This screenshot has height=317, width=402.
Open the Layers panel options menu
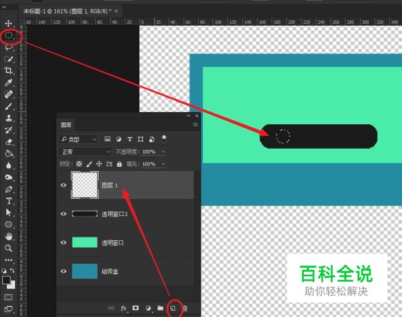click(x=195, y=125)
